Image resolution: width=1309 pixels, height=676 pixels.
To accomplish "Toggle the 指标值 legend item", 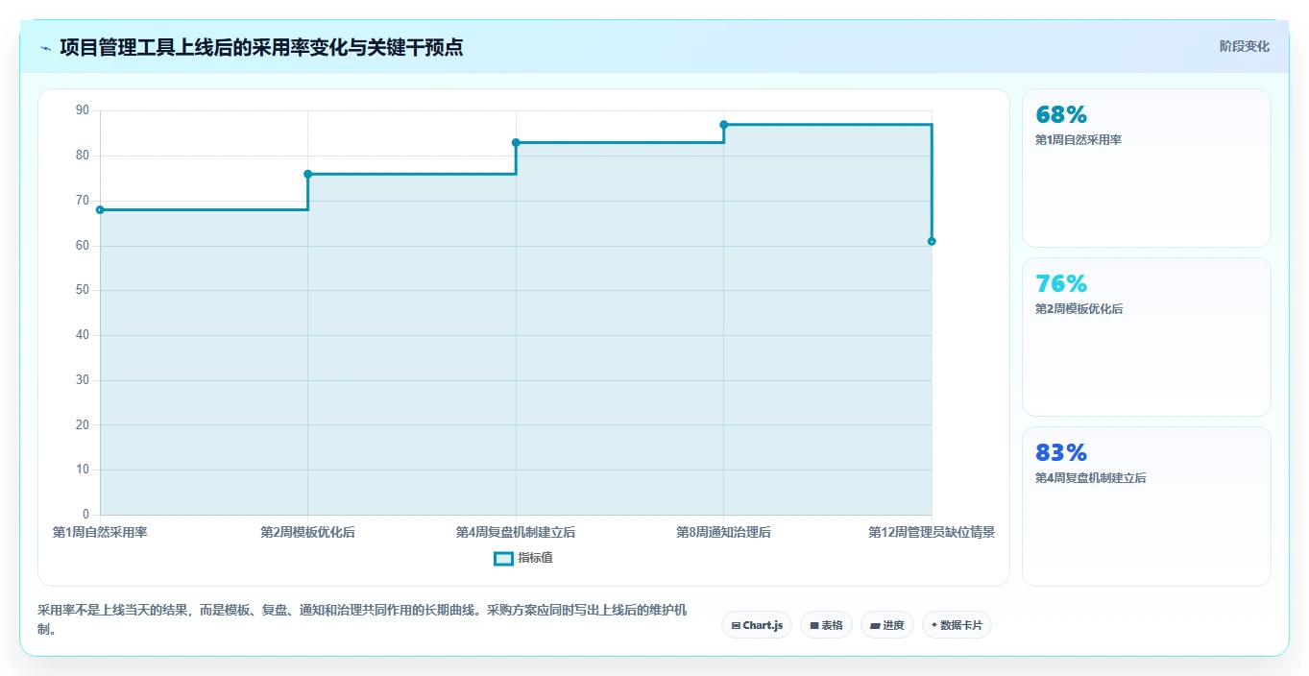I will pos(523,558).
